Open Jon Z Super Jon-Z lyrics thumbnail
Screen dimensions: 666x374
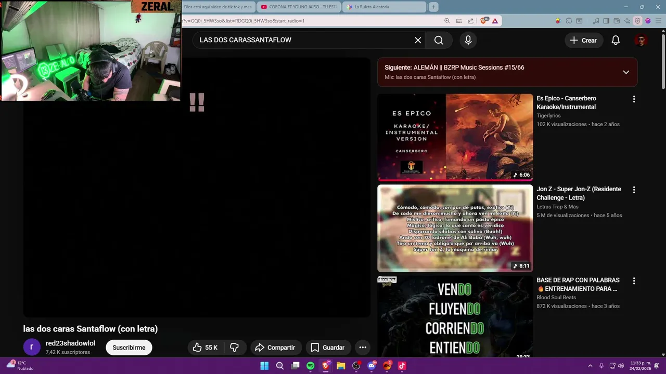click(x=455, y=228)
